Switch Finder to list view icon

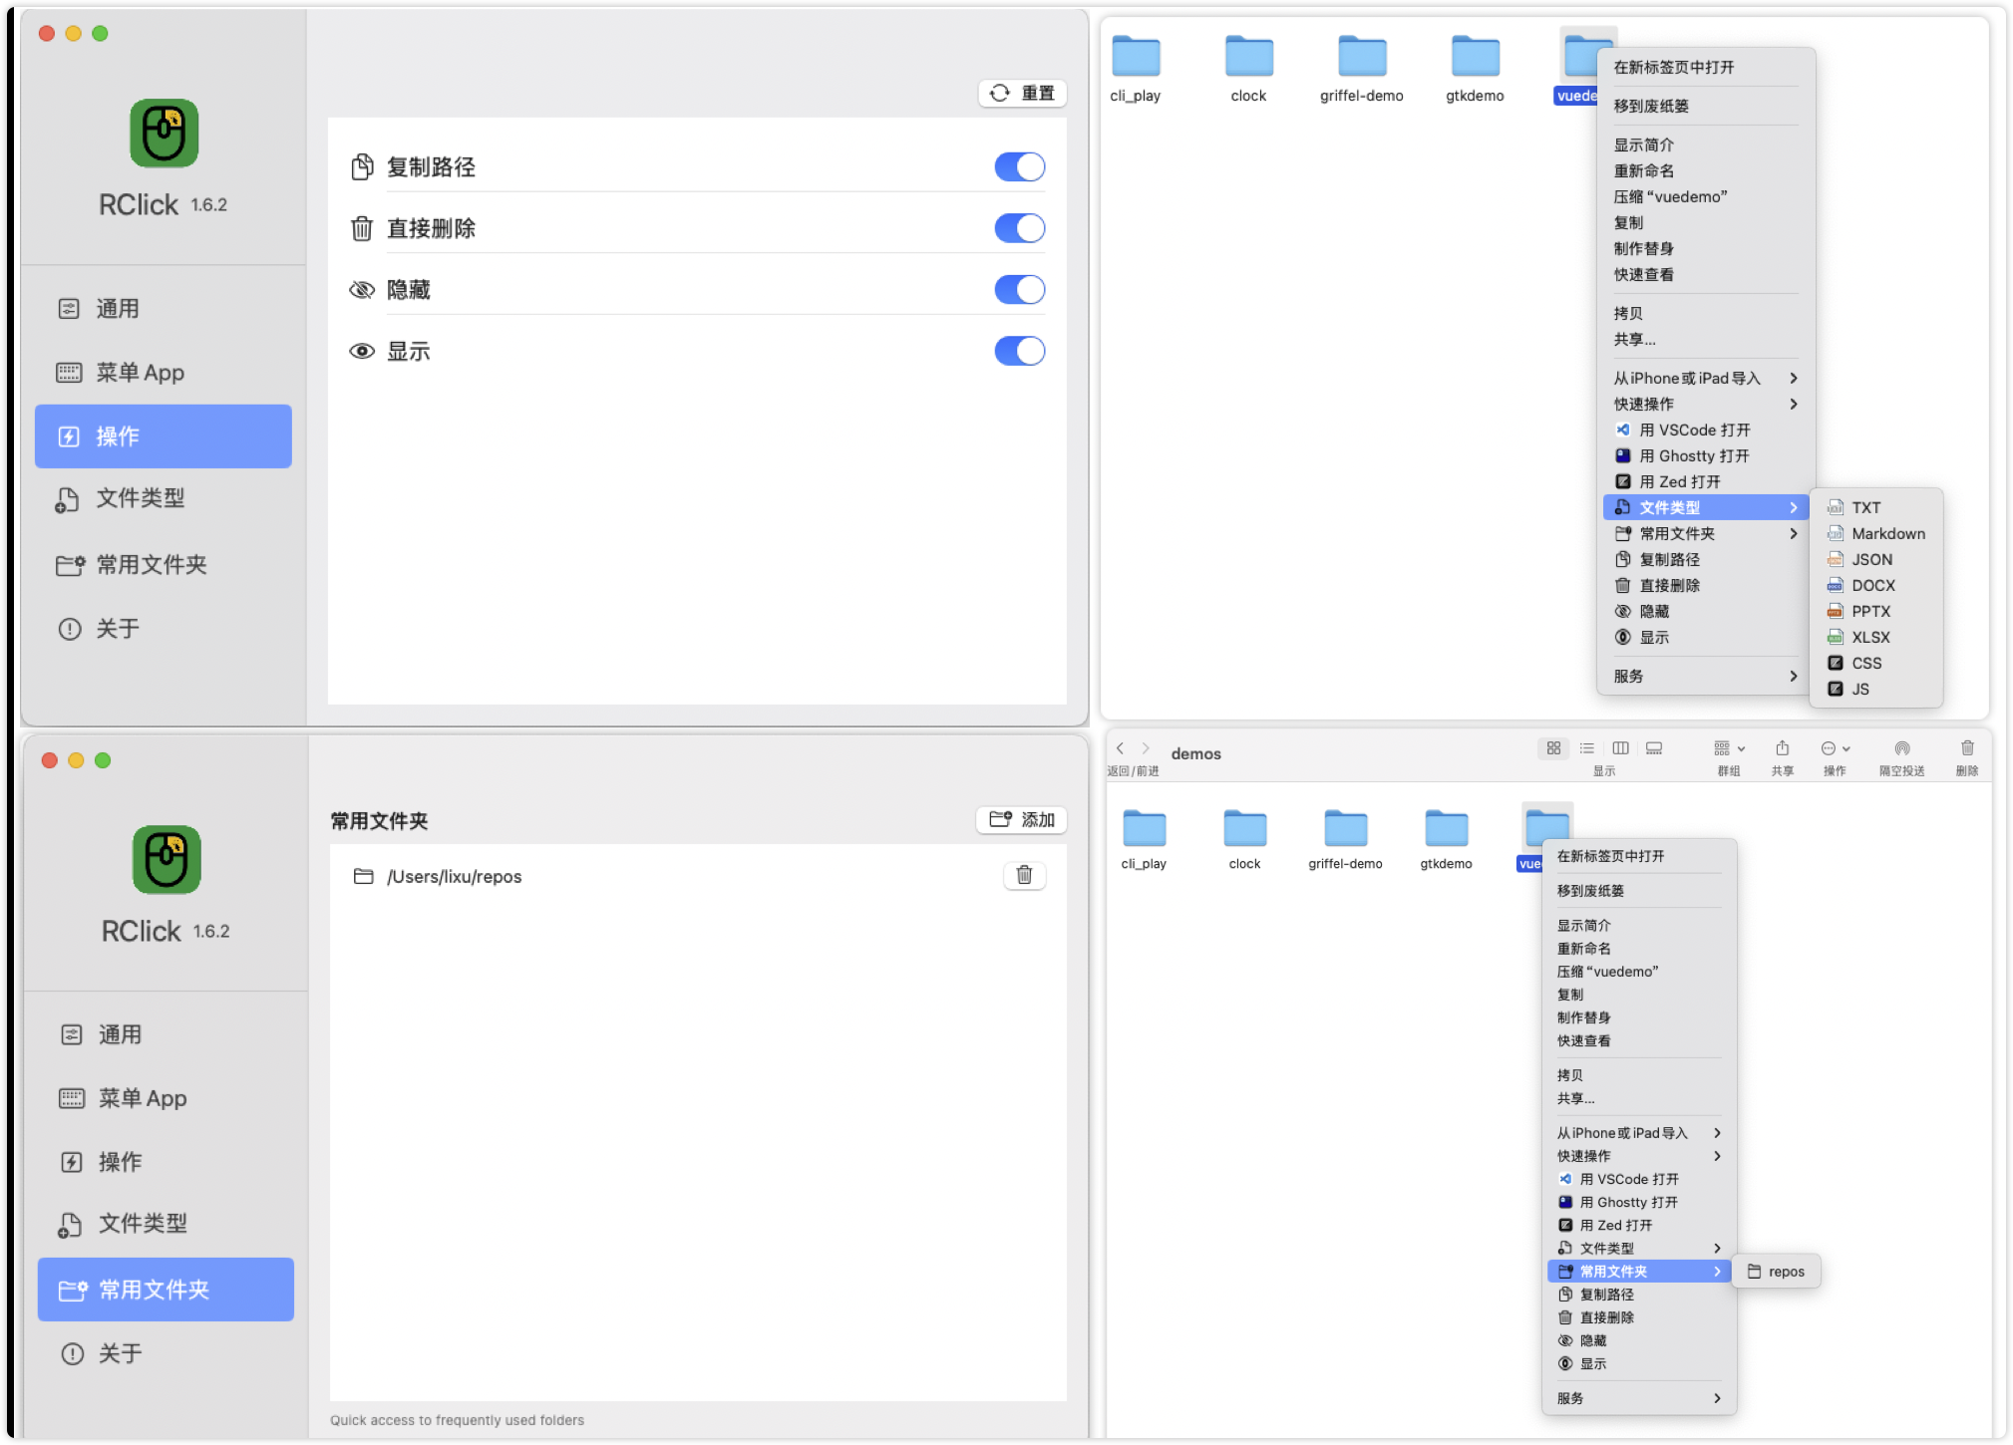click(x=1587, y=748)
